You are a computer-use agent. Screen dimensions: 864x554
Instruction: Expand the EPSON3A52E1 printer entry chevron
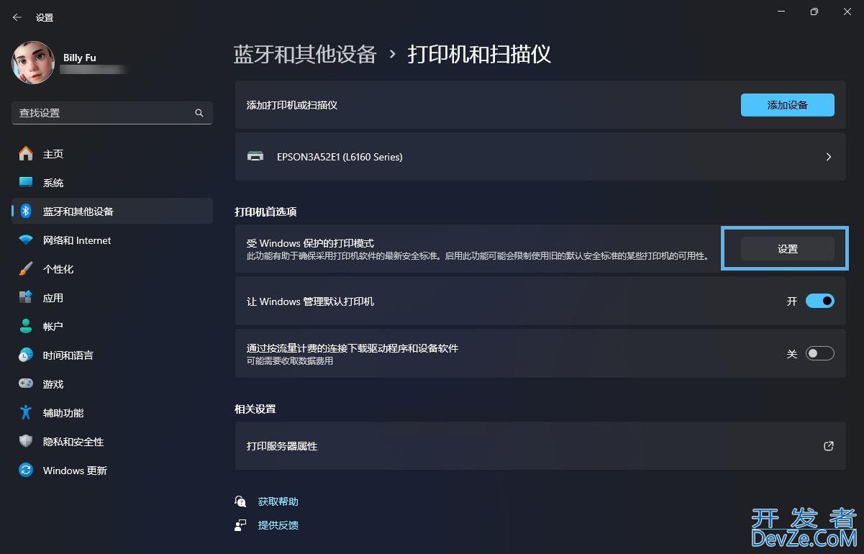coord(829,156)
